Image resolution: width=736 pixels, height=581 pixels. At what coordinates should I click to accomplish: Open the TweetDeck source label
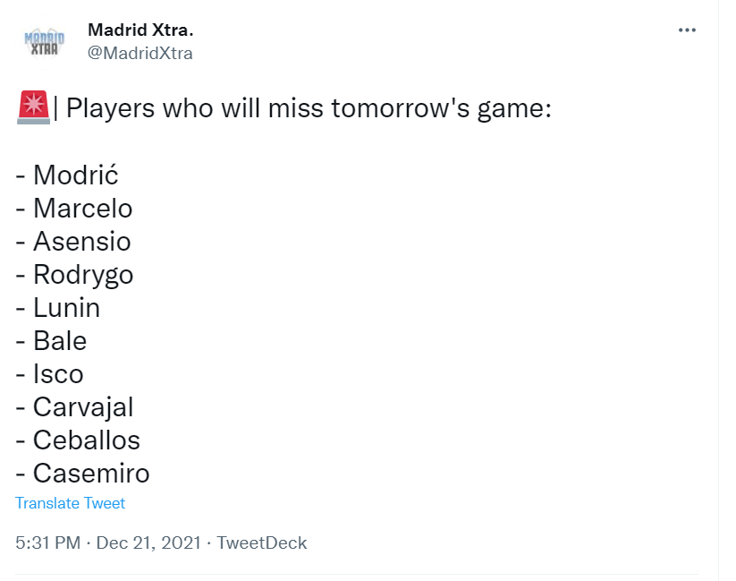point(262,543)
